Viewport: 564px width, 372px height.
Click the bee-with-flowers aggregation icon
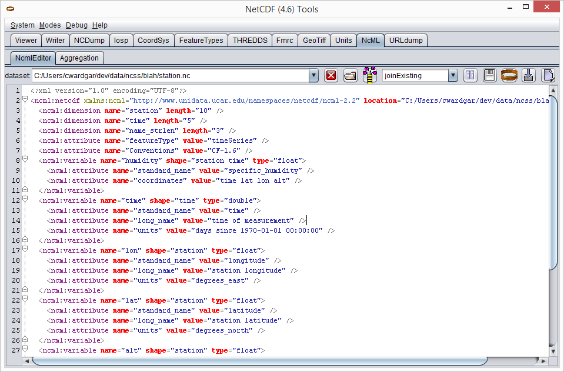(x=369, y=75)
